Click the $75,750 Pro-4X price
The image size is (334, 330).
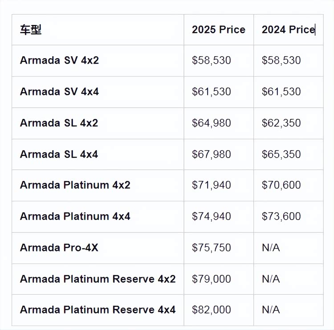(x=212, y=248)
